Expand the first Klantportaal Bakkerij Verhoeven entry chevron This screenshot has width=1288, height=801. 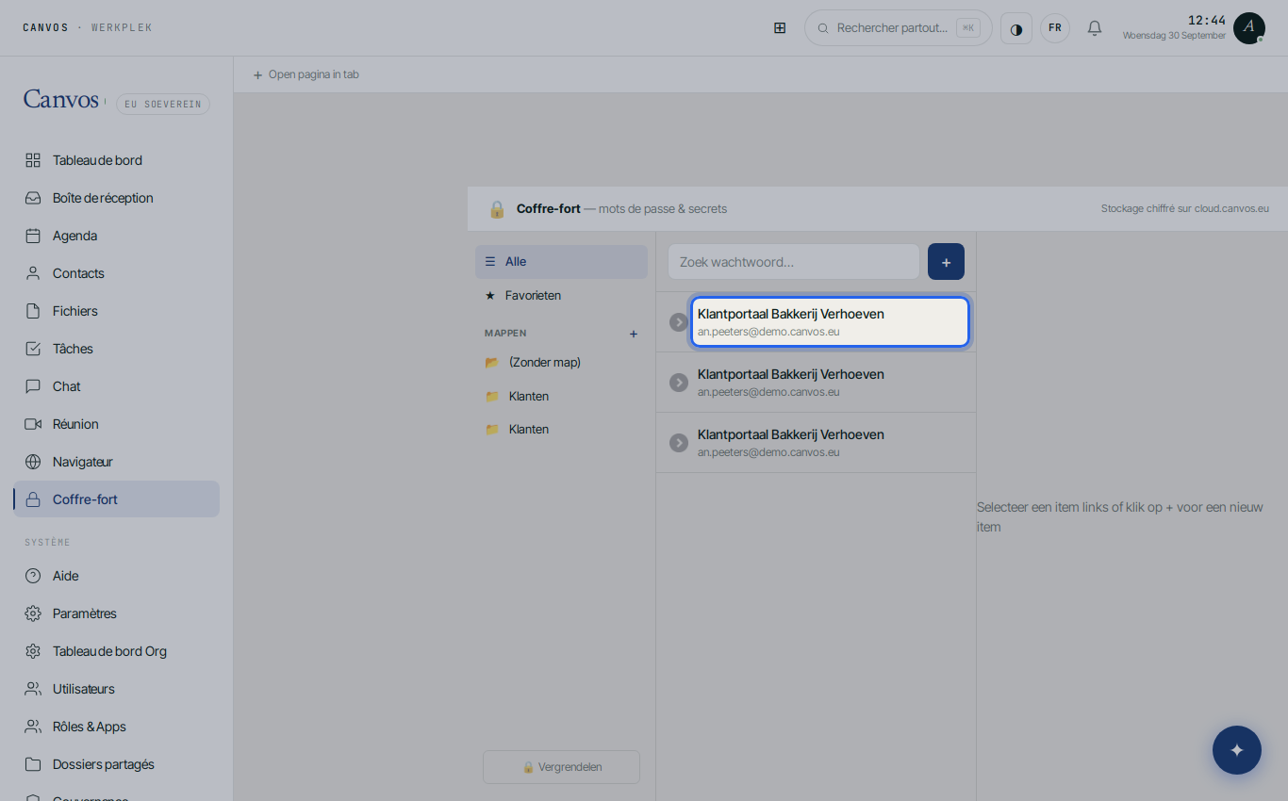679,322
